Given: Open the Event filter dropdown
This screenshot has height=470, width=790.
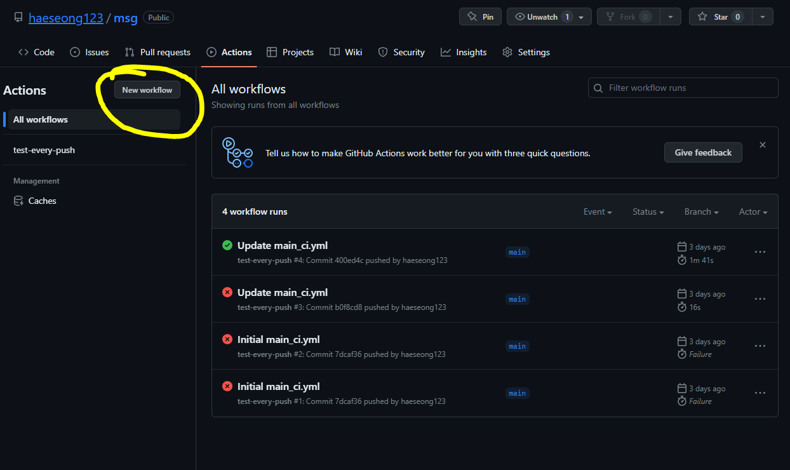Looking at the screenshot, I should pos(598,211).
